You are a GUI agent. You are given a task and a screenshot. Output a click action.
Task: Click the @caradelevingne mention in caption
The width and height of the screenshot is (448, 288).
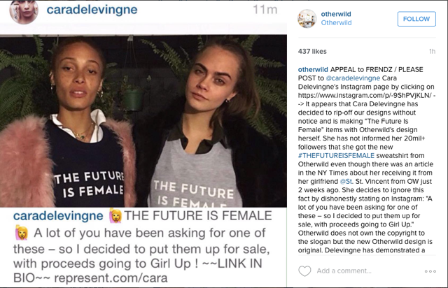[353, 78]
